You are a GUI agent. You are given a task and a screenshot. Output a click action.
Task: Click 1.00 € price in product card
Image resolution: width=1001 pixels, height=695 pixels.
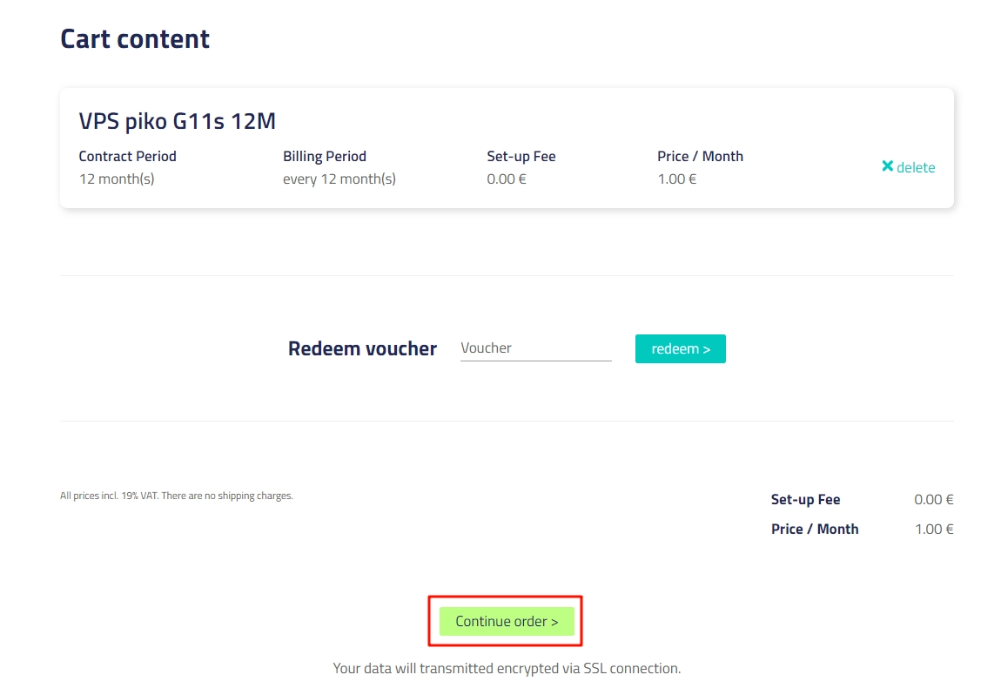pyautogui.click(x=677, y=179)
